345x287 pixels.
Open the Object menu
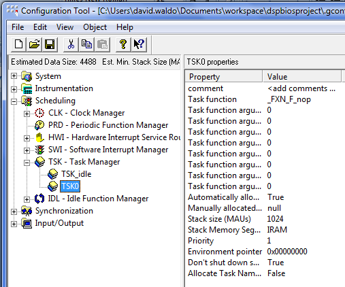click(x=95, y=27)
